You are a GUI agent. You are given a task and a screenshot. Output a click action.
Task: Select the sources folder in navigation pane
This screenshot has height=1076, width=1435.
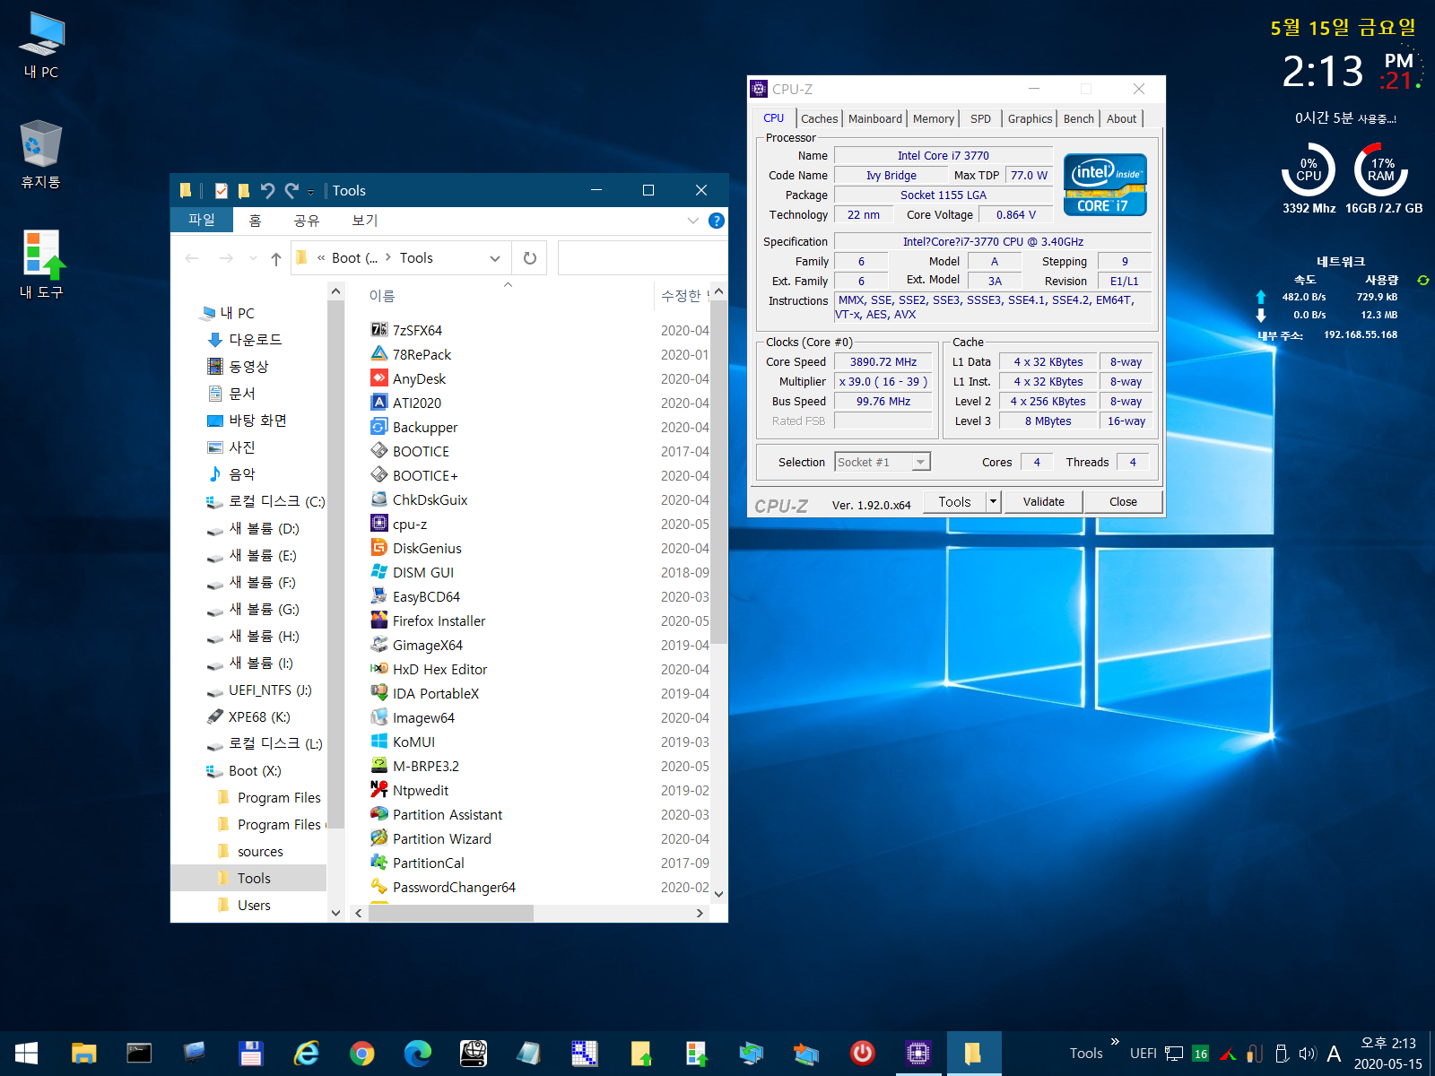pyautogui.click(x=250, y=852)
